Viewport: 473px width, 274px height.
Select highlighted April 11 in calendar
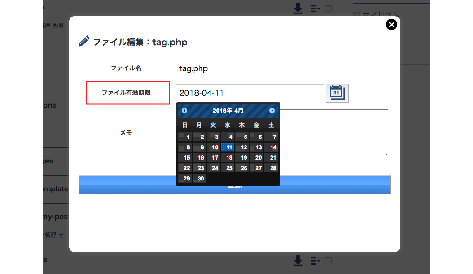[x=228, y=147]
